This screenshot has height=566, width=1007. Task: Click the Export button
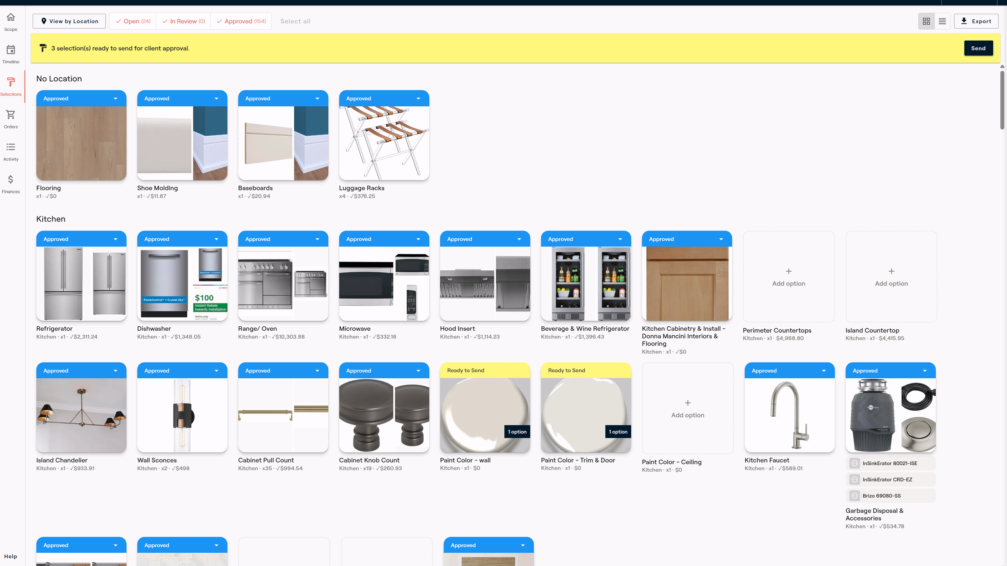976,21
